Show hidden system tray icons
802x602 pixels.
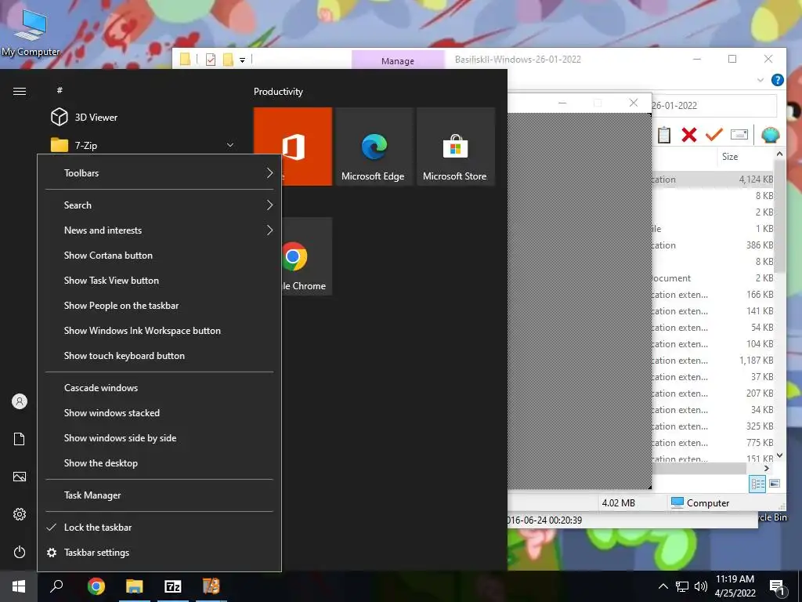[x=663, y=586]
